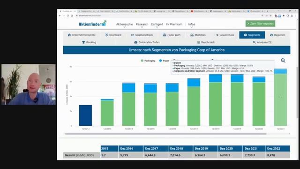Click the blue Paper legend dot
Image resolution: width=300 pixels, height=169 pixels.
click(x=160, y=61)
